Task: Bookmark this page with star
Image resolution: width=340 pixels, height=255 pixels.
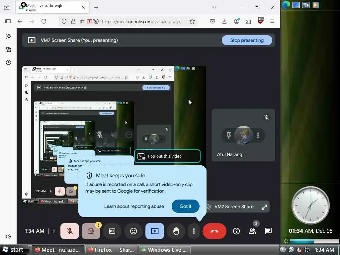Action: point(192,21)
